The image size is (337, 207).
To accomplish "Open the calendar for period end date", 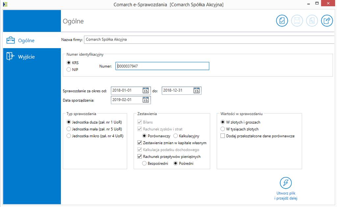I will tap(196, 91).
